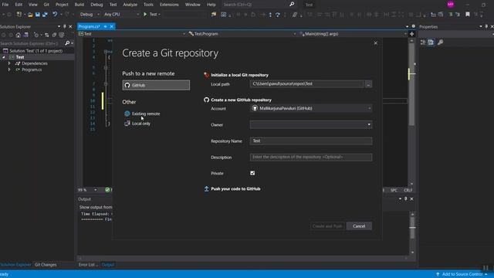Click the editor horizontal scrollbar

[243, 258]
